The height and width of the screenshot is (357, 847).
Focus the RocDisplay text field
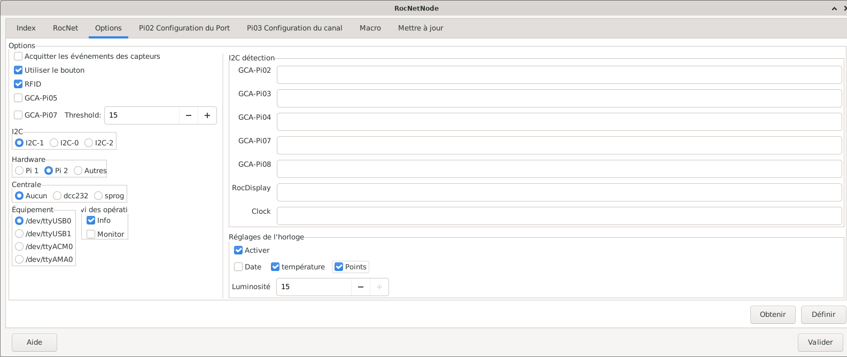[559, 192]
